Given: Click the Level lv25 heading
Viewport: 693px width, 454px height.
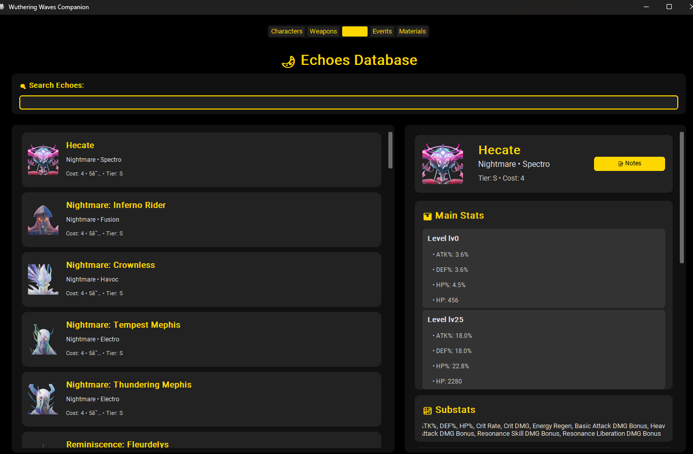Looking at the screenshot, I should (445, 320).
